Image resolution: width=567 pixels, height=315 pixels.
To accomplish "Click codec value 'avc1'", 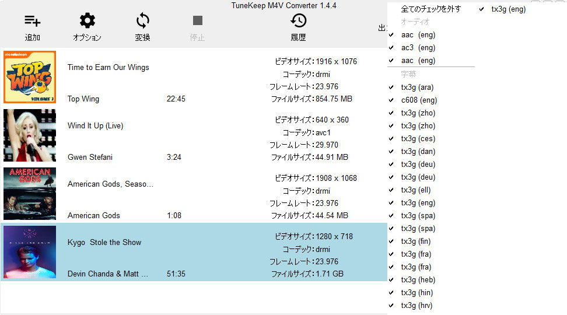I will (323, 133).
